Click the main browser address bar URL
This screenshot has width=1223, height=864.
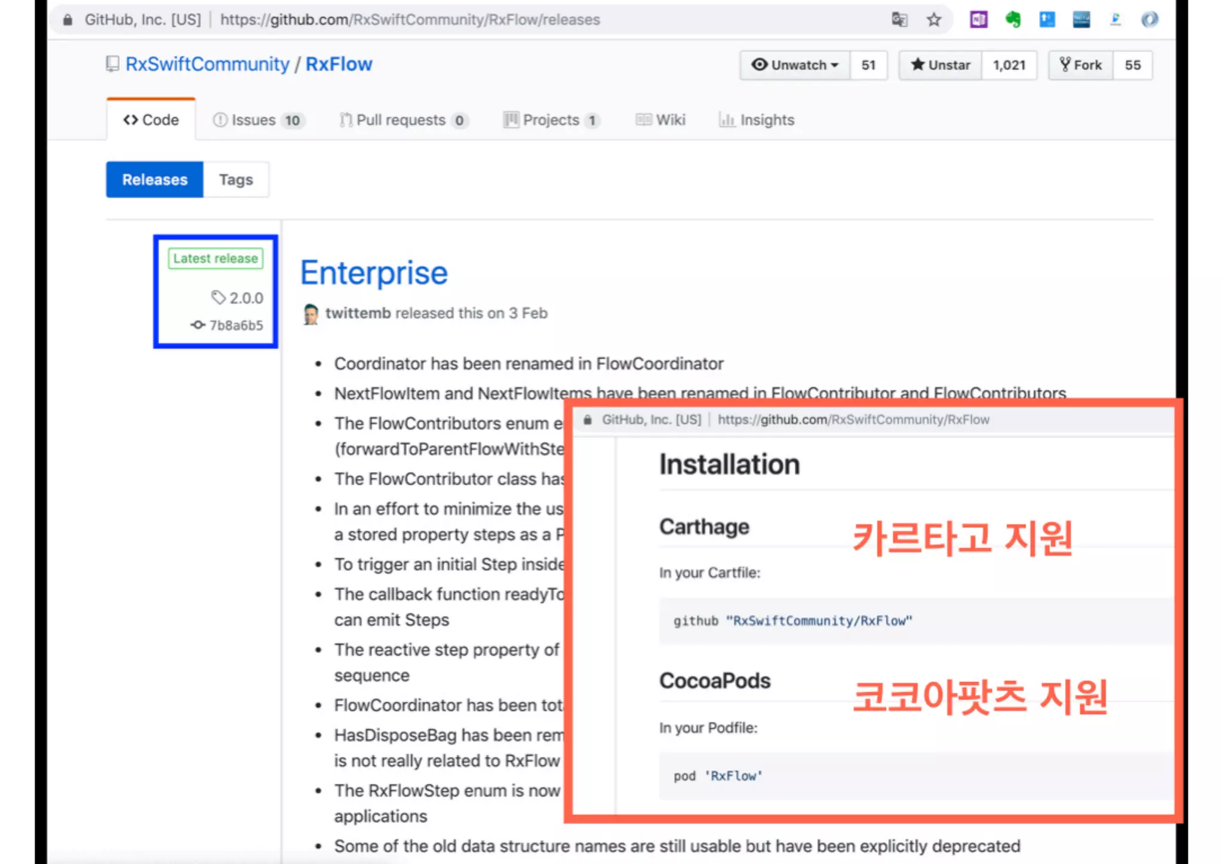pyautogui.click(x=410, y=20)
